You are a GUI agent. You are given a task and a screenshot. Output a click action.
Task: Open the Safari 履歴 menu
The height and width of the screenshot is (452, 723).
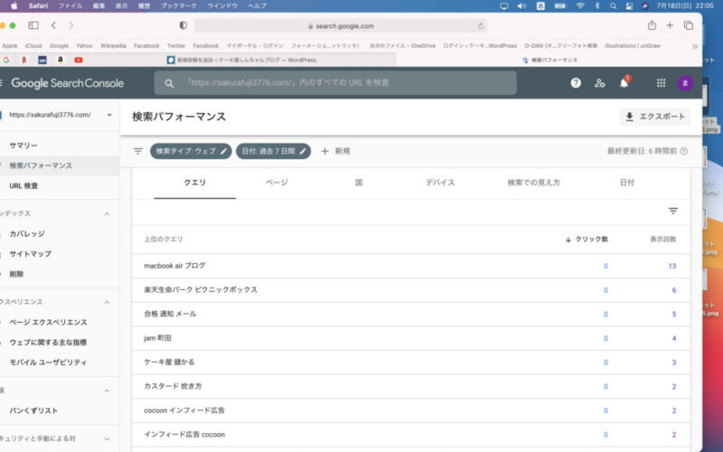(x=143, y=6)
